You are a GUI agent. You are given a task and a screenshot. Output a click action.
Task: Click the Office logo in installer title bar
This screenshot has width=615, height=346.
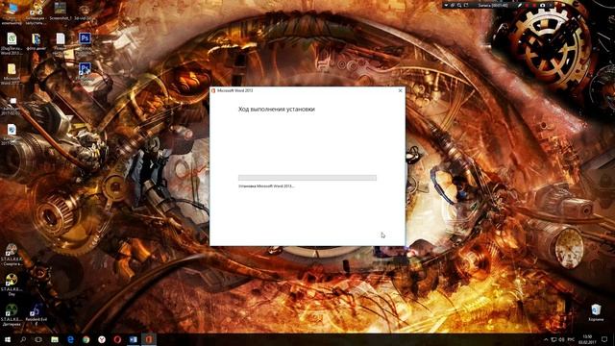[x=213, y=90]
